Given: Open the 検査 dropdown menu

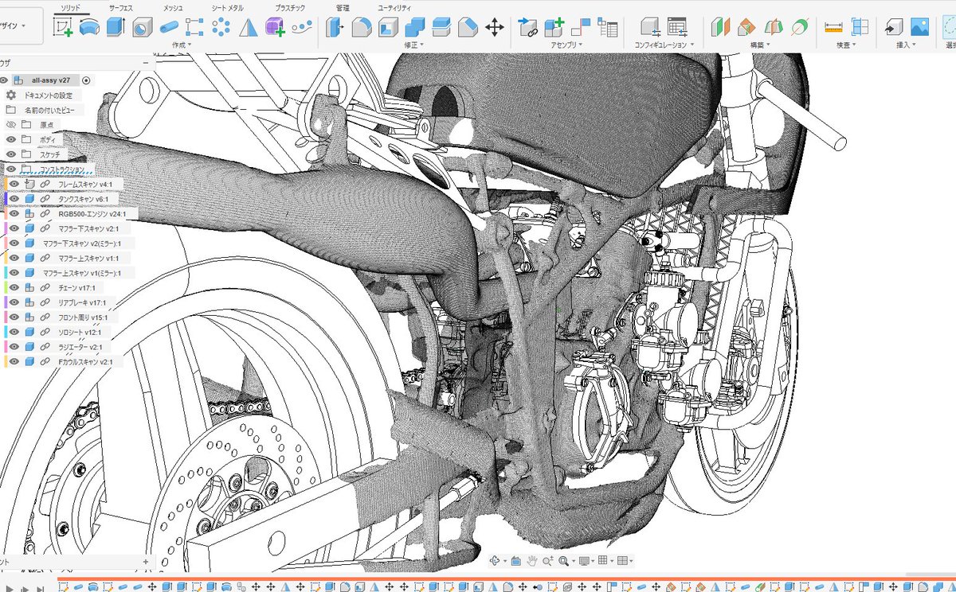Looking at the screenshot, I should pos(845,45).
